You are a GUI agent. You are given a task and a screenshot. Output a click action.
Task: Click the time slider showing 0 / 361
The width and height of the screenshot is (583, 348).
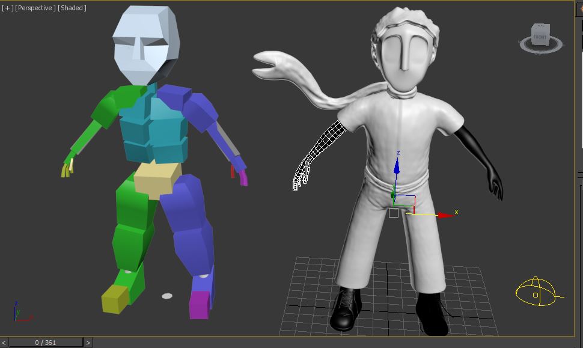[x=46, y=343]
